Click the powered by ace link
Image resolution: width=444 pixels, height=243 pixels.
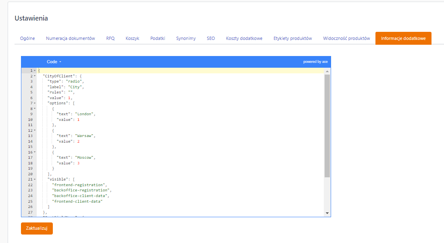point(315,62)
